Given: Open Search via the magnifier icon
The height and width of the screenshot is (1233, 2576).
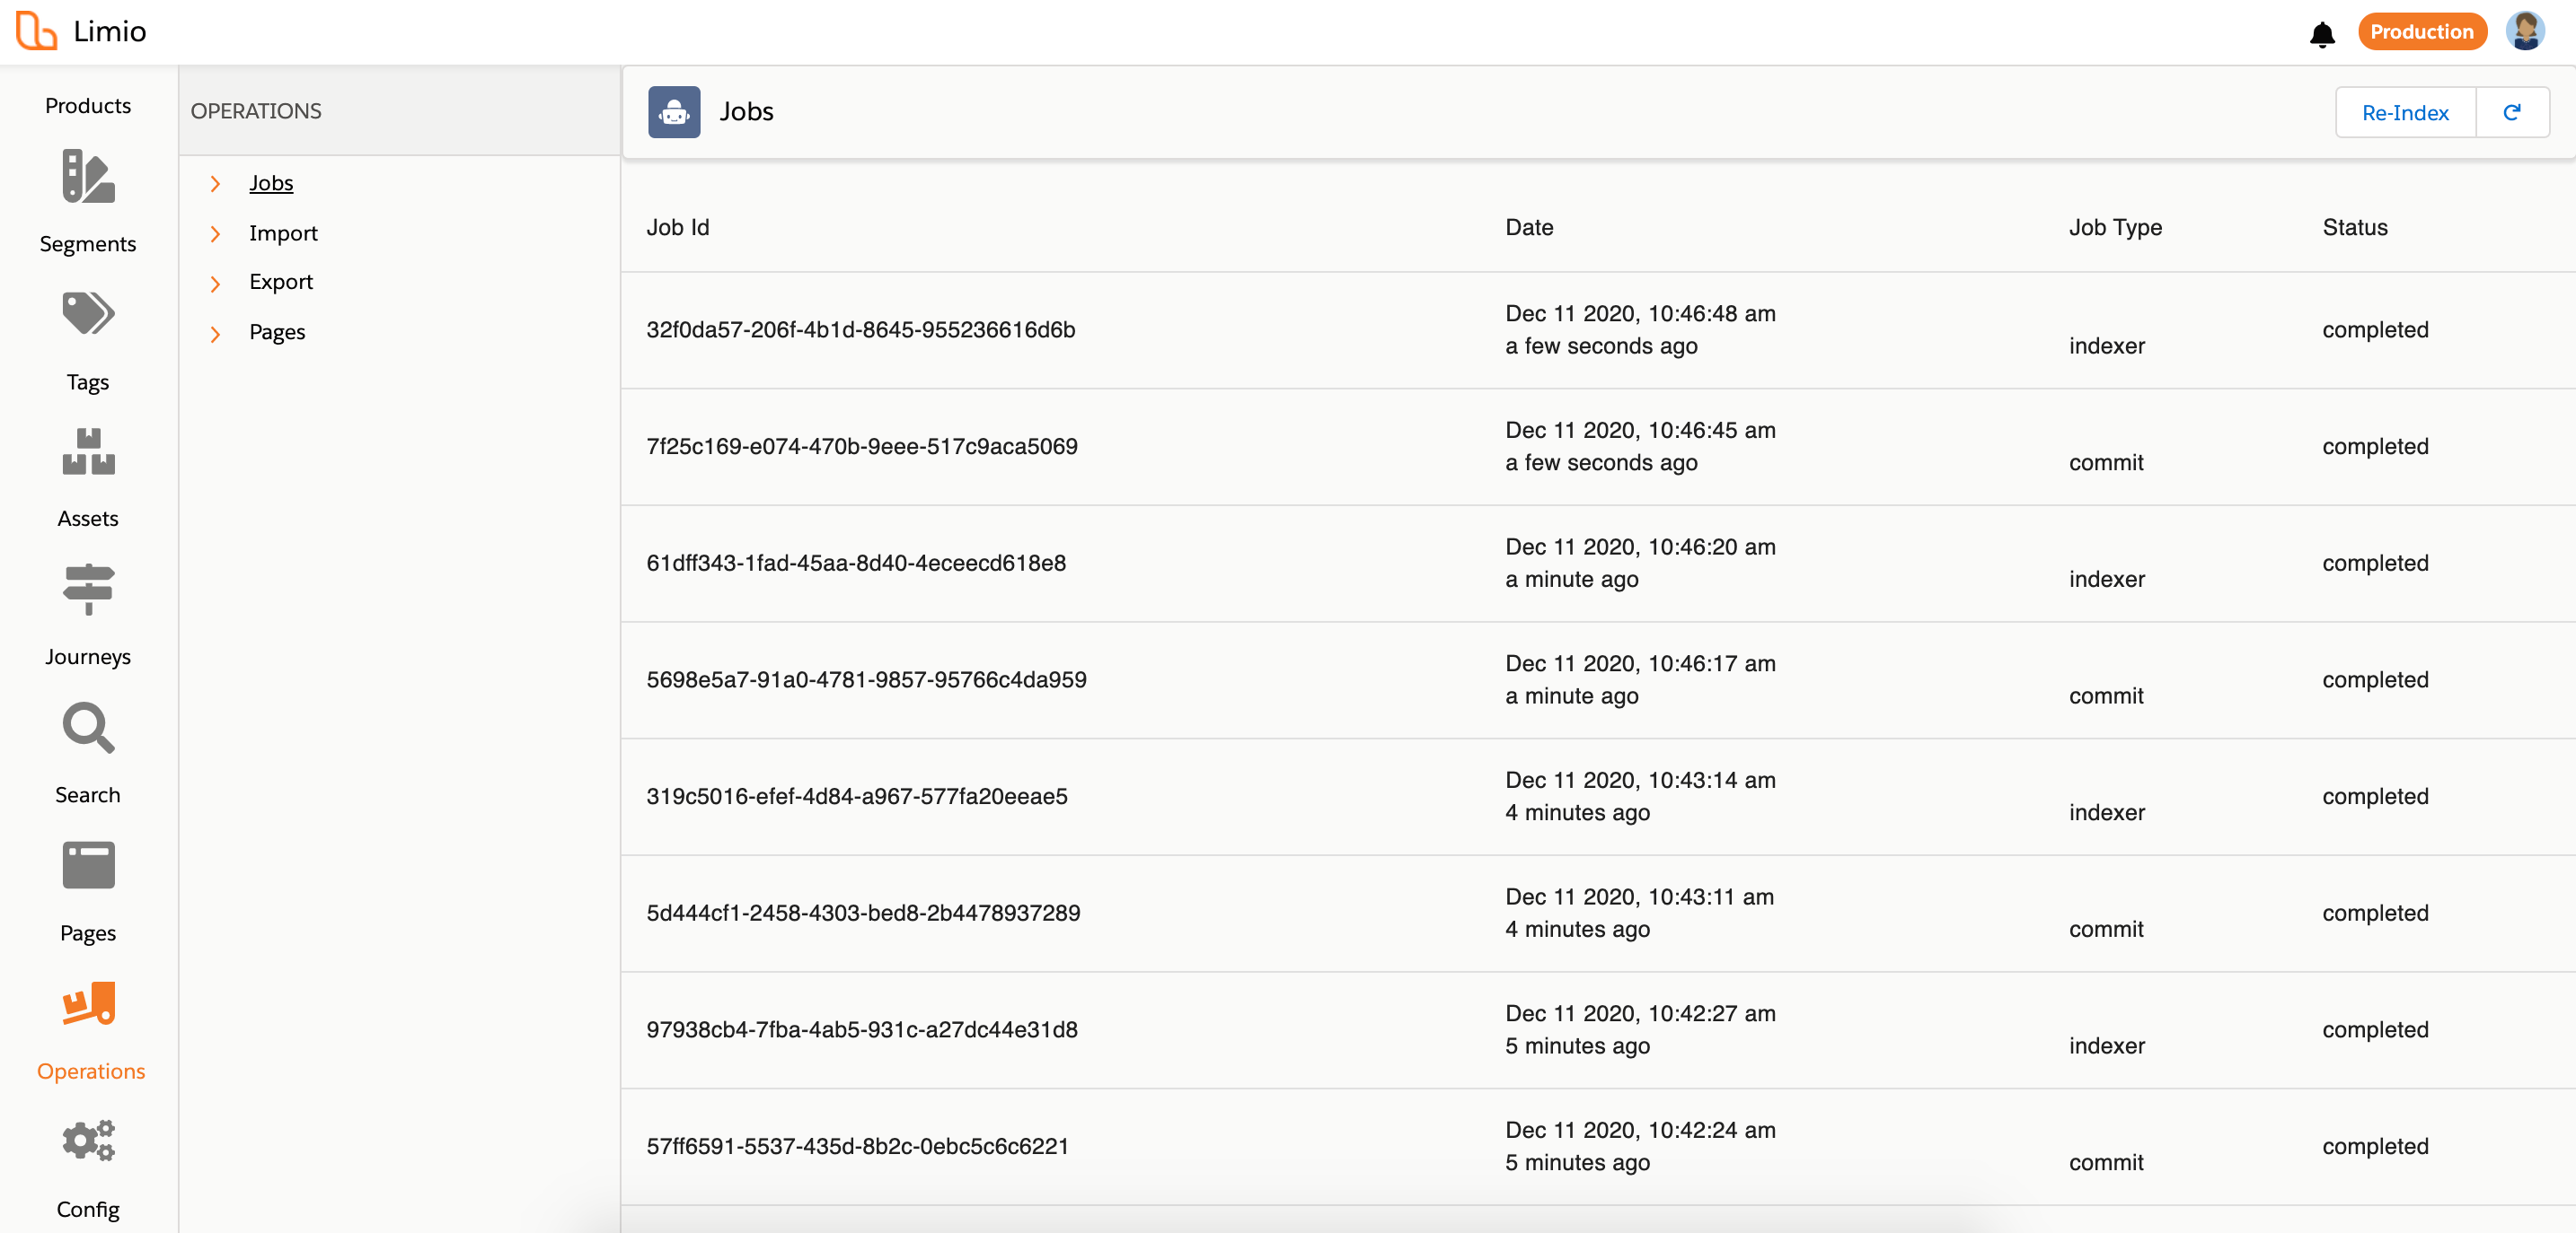Looking at the screenshot, I should [x=88, y=728].
